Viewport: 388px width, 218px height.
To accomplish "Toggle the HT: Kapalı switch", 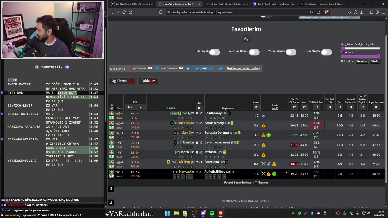I will click(215, 52).
